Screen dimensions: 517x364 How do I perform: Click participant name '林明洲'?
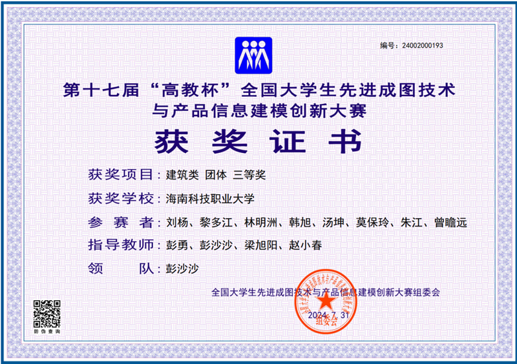pos(260,223)
